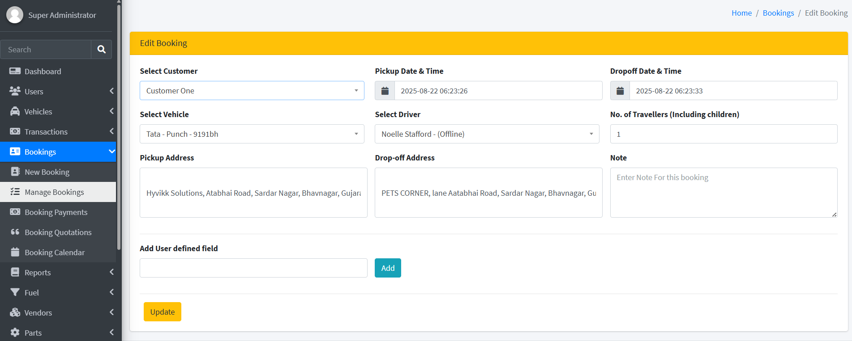Screen dimensions: 852x341
Task: Click the Fuel filter icon in sidebar
Action: tap(15, 292)
